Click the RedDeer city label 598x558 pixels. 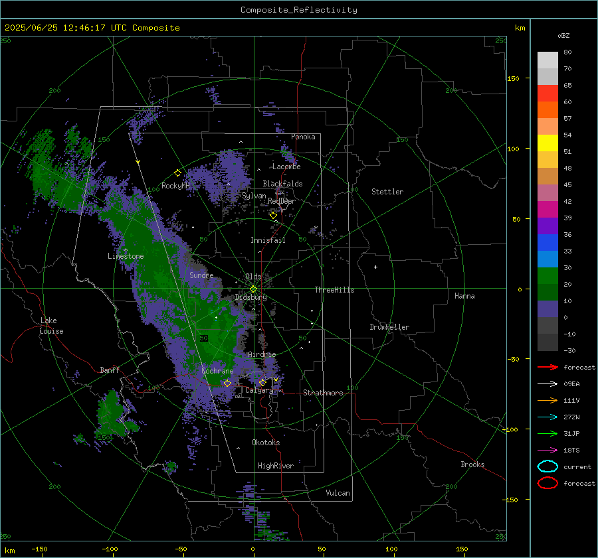pyautogui.click(x=282, y=201)
